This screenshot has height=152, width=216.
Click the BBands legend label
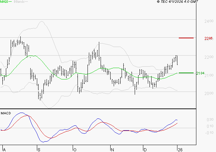pyautogui.click(x=19, y=2)
